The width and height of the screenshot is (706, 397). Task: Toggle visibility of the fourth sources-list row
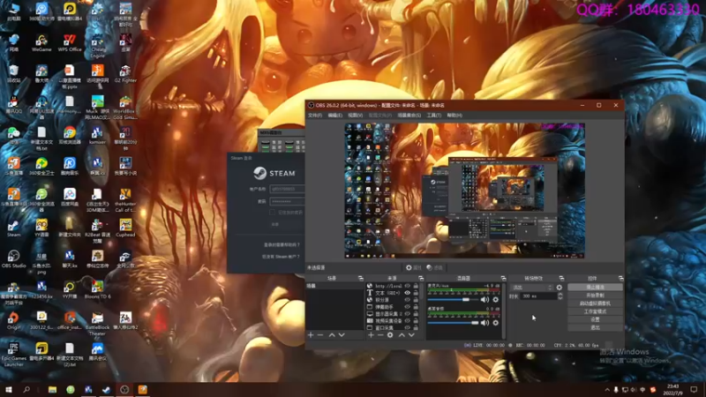(x=408, y=307)
